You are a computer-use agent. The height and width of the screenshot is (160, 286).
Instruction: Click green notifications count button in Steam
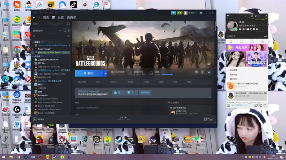180,13
